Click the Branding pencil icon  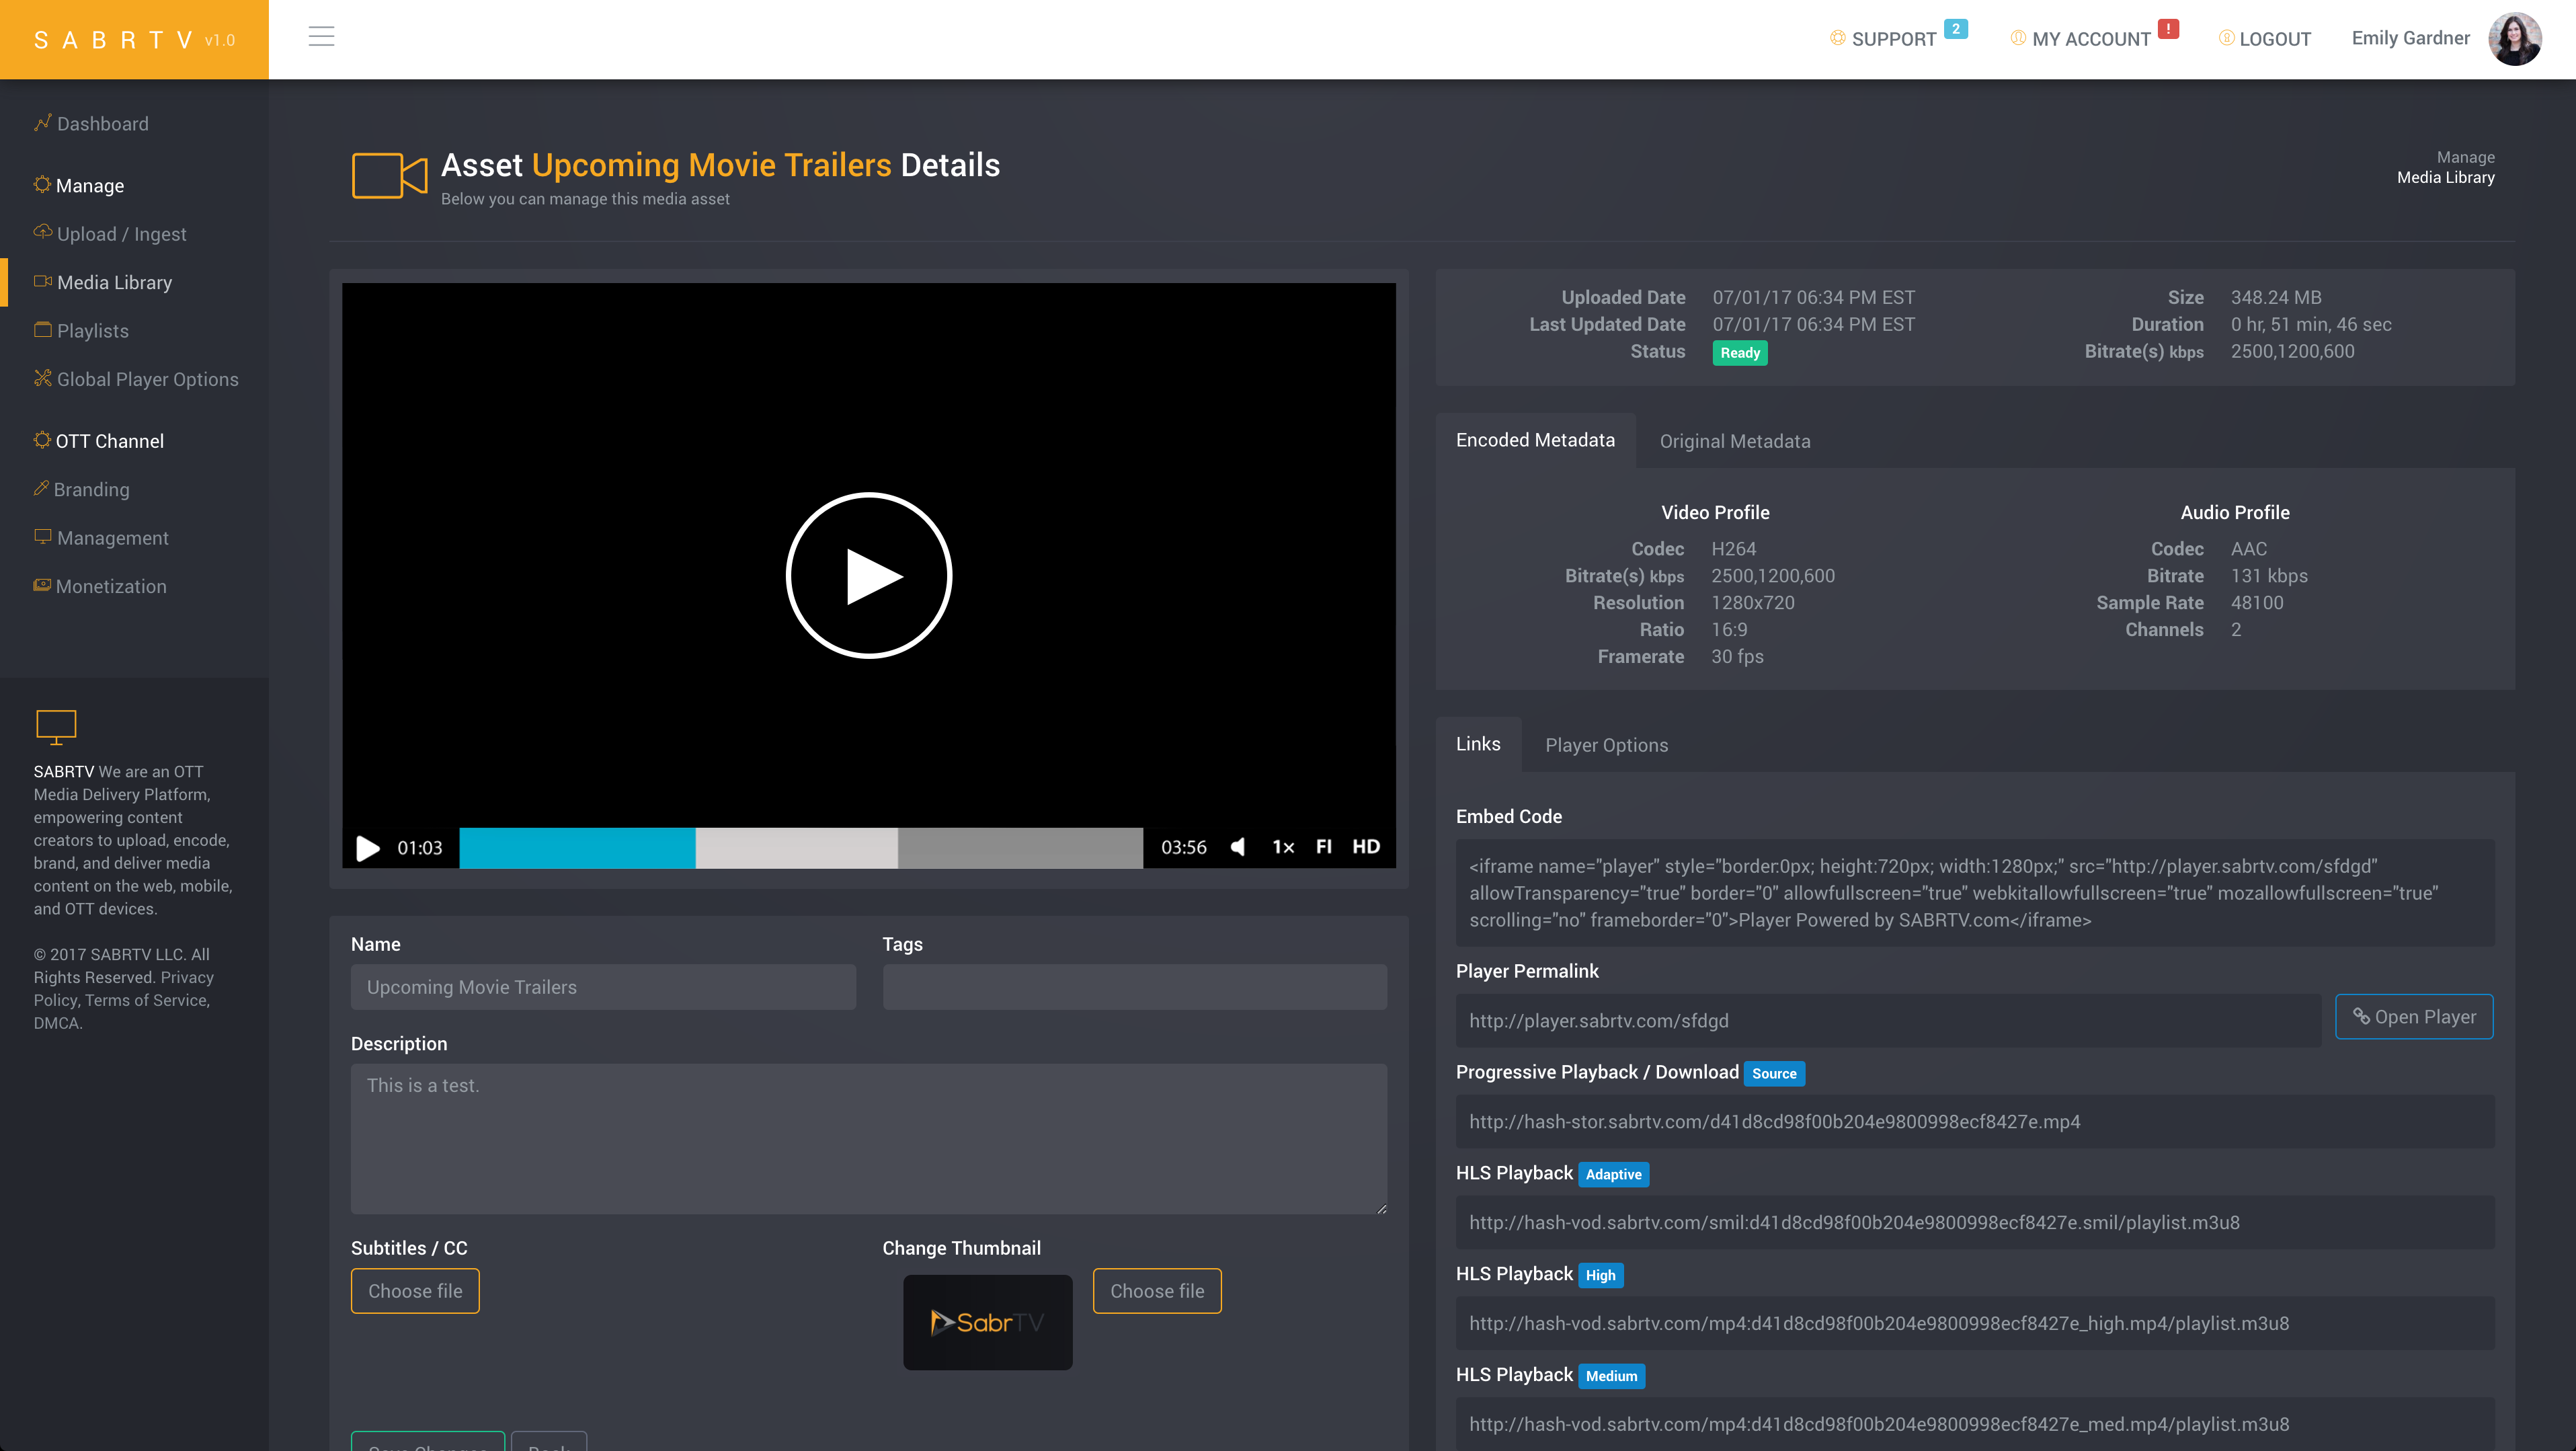coord(41,488)
